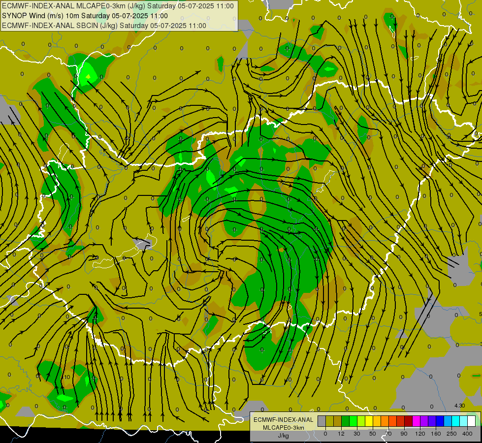The height and width of the screenshot is (443, 482).
Task: Pick the purple swatch right of magenta
Action: pyautogui.click(x=424, y=421)
